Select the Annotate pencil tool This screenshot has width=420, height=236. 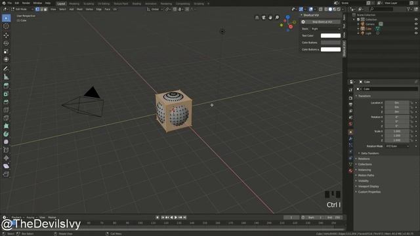[6, 69]
